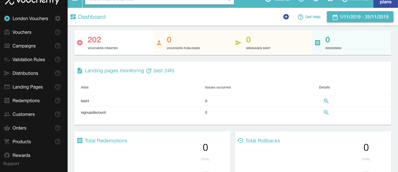Click the Total Redemptions receipt icon
The image size is (398, 172).
coord(80,140)
